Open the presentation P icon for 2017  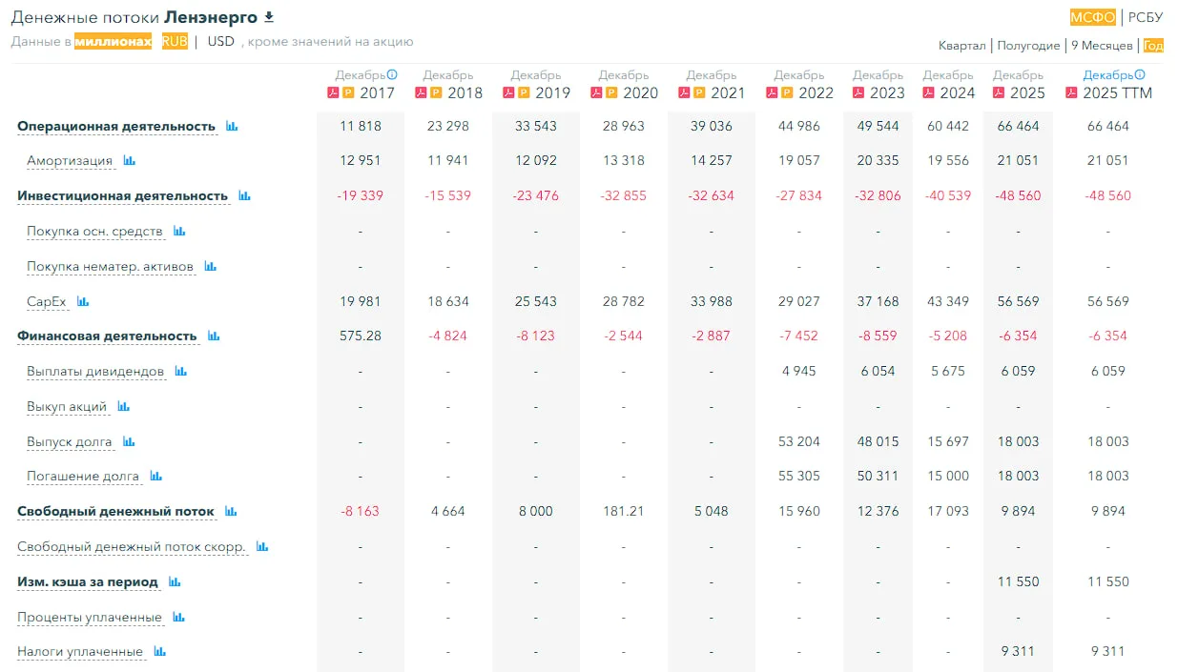coord(348,92)
